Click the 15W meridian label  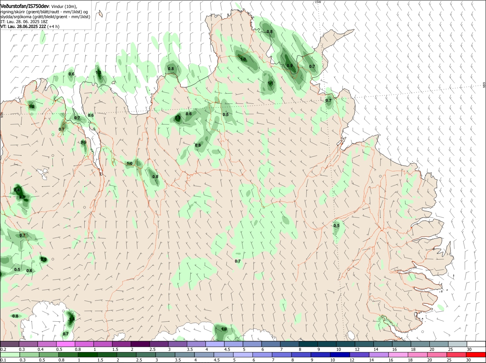318,2
